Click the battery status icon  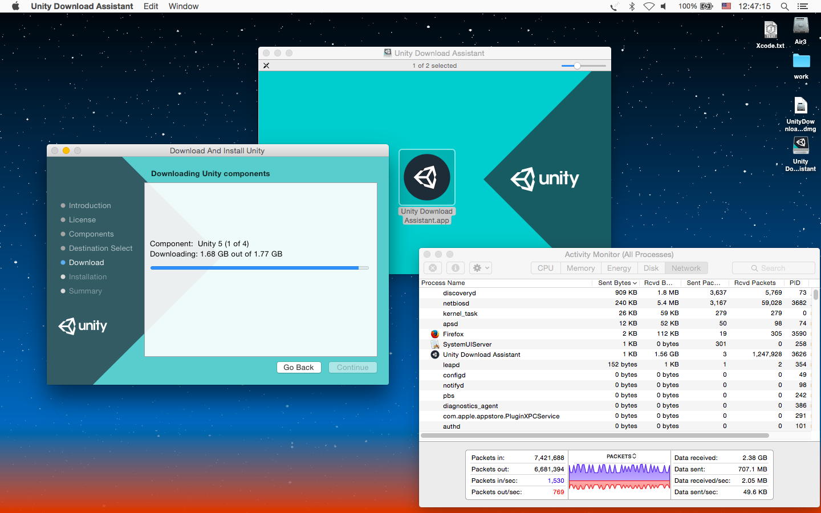[706, 6]
